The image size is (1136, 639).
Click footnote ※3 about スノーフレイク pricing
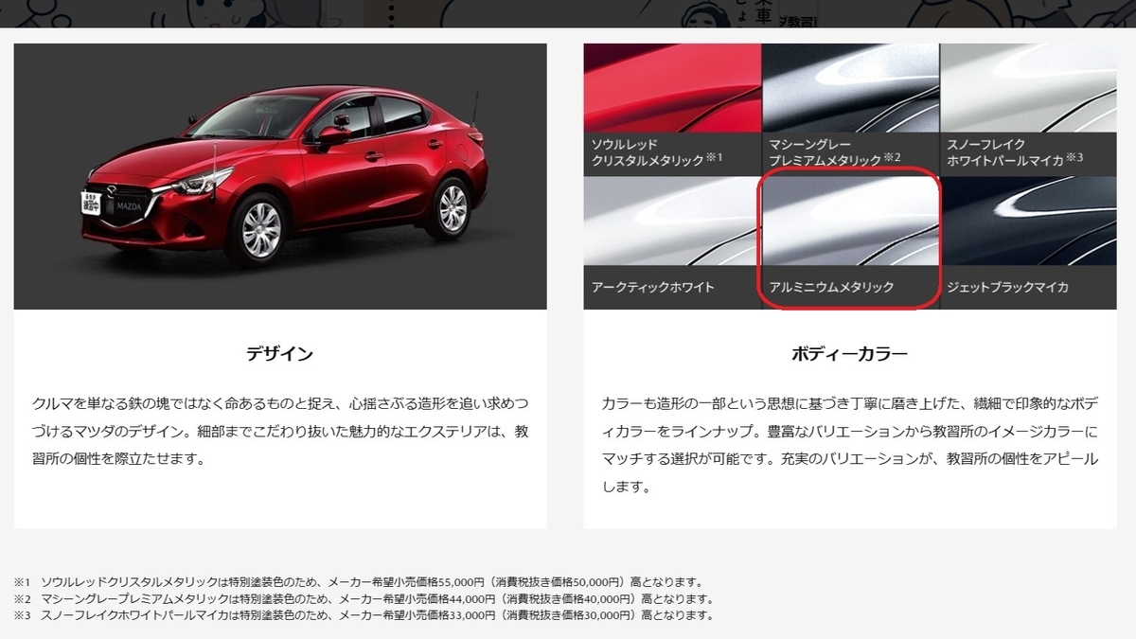tap(363, 616)
